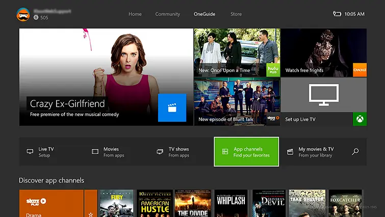Click the Starz Play logo on Drama tile
This screenshot has height=217, width=385.
[36, 202]
